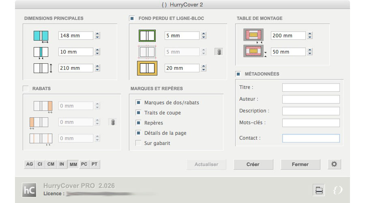The image size is (365, 203).
Task: Select the PT unit tab
Action: click(94, 164)
